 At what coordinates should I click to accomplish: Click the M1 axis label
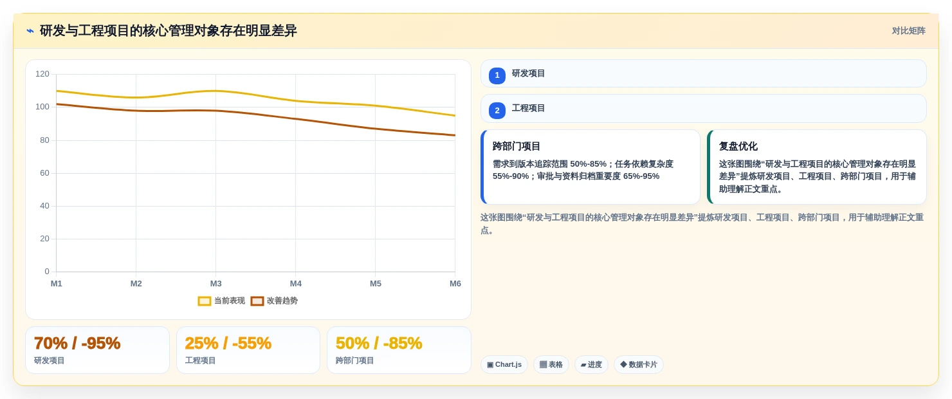point(57,284)
